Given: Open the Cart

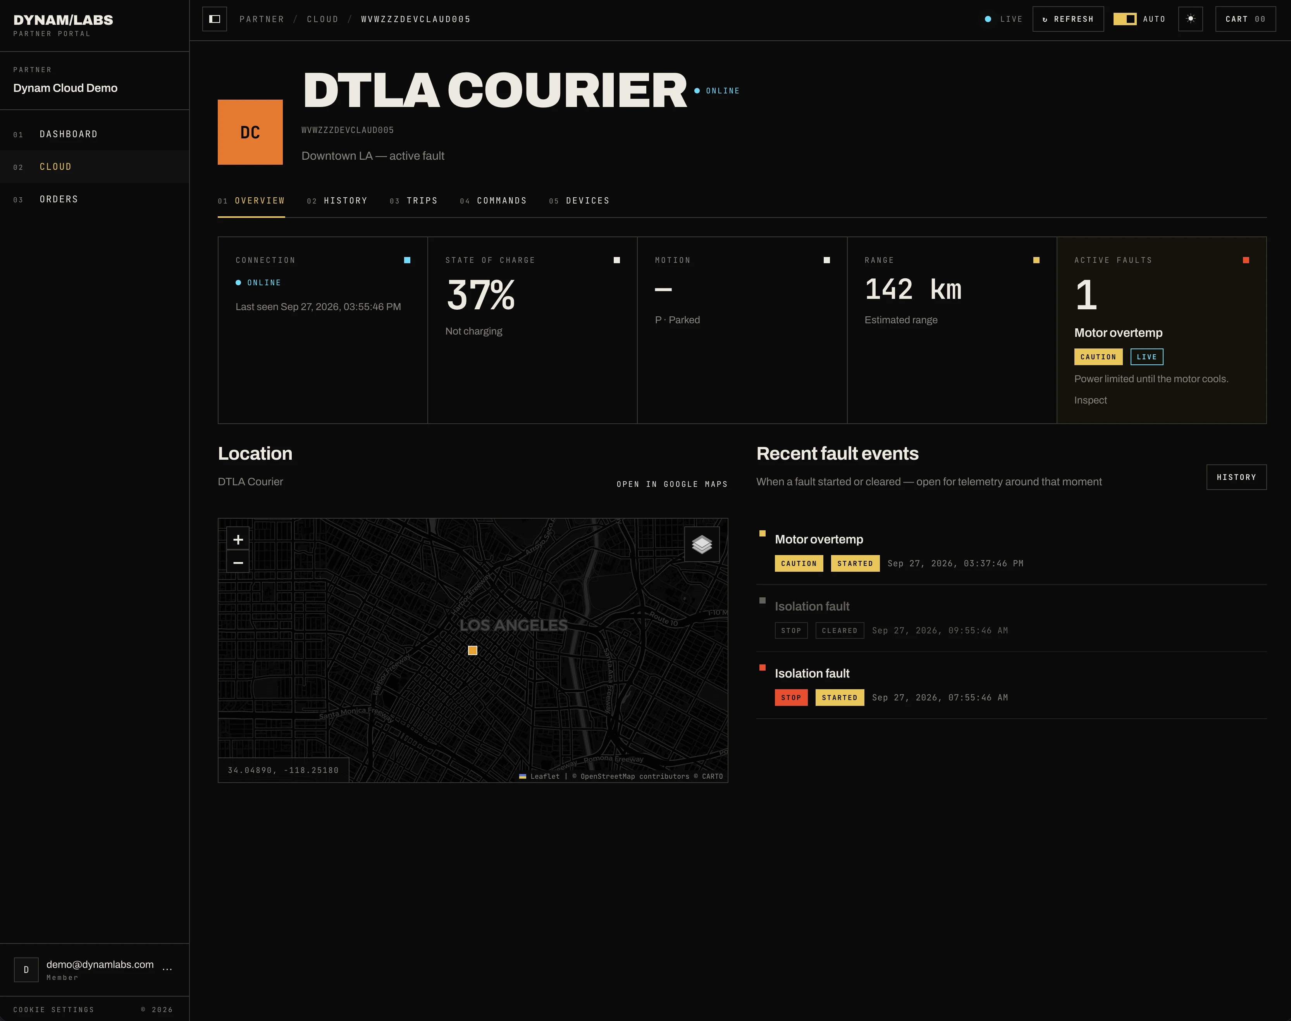Looking at the screenshot, I should tap(1246, 19).
